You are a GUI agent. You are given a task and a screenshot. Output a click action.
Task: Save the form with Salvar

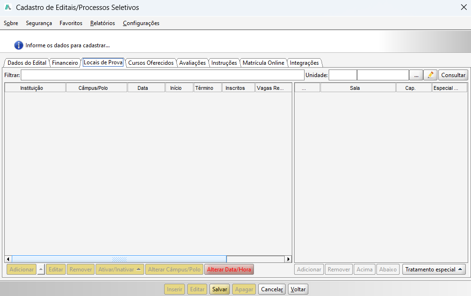pyautogui.click(x=219, y=289)
